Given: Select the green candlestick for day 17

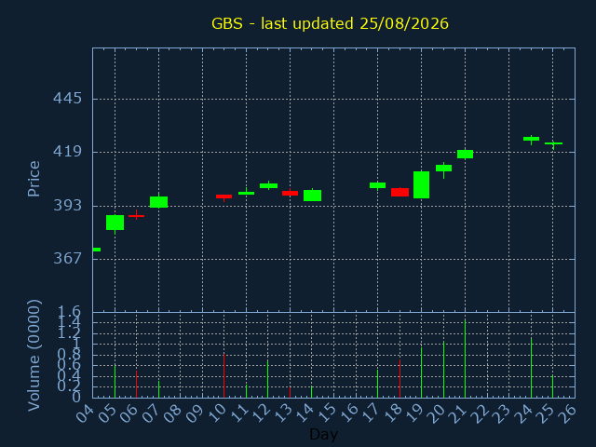Looking at the screenshot, I should [377, 185].
